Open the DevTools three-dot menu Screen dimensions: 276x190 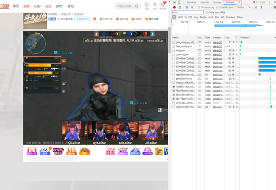tap(270, 2)
